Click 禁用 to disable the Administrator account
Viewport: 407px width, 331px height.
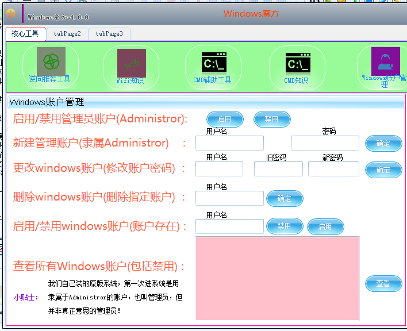coord(272,119)
